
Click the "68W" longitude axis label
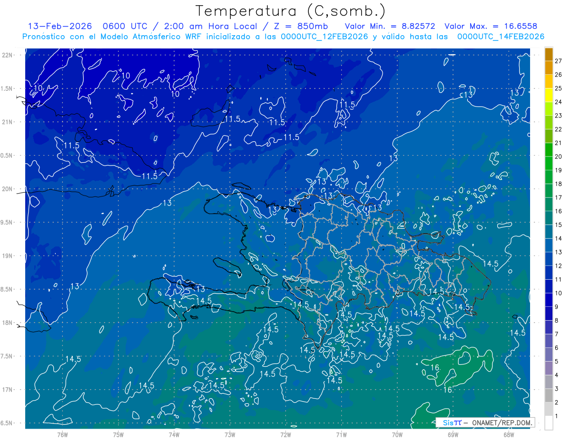click(508, 435)
